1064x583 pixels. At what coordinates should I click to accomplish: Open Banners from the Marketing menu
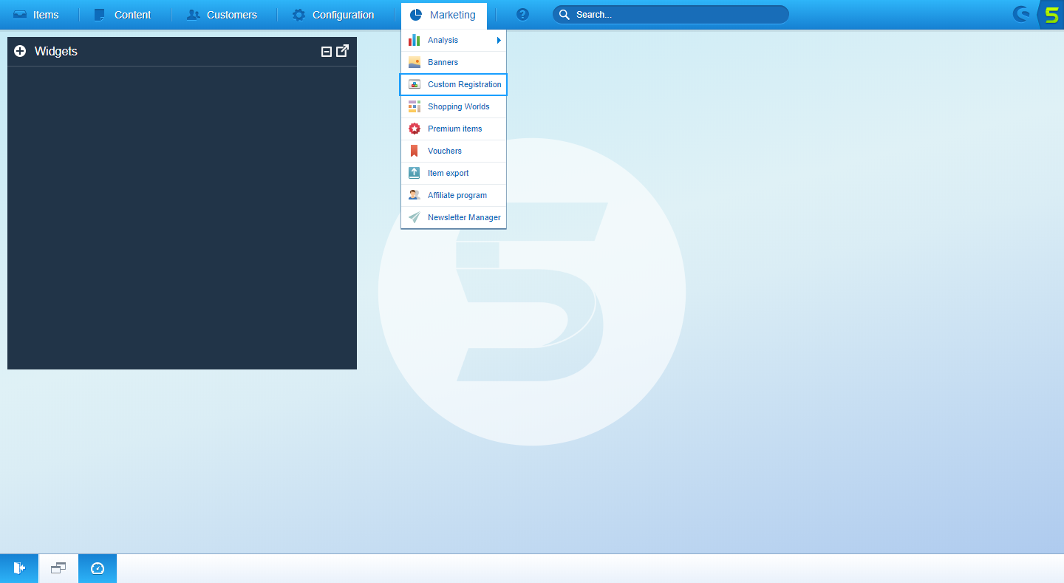(454, 62)
